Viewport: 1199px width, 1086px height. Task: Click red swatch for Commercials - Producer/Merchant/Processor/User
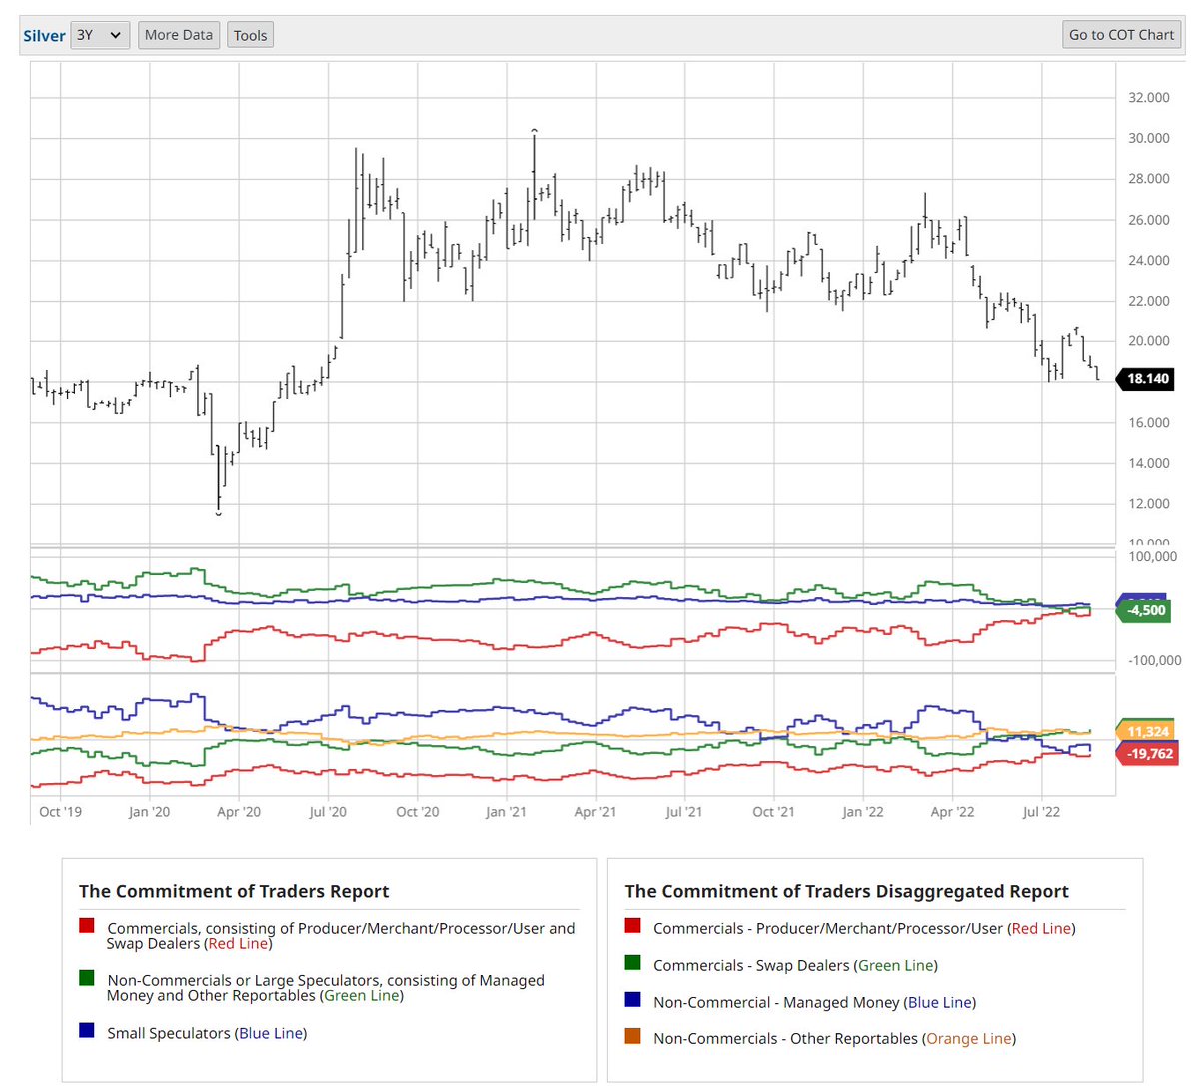click(x=632, y=927)
